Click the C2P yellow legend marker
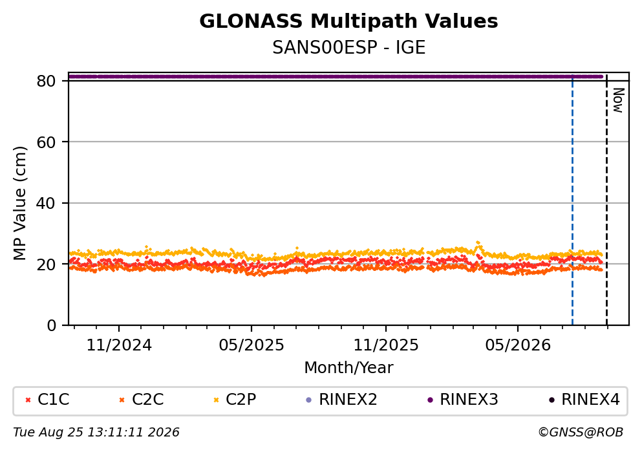The height and width of the screenshot is (452, 642). [216, 400]
